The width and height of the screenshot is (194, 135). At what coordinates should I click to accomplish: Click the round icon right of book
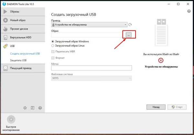40,108
